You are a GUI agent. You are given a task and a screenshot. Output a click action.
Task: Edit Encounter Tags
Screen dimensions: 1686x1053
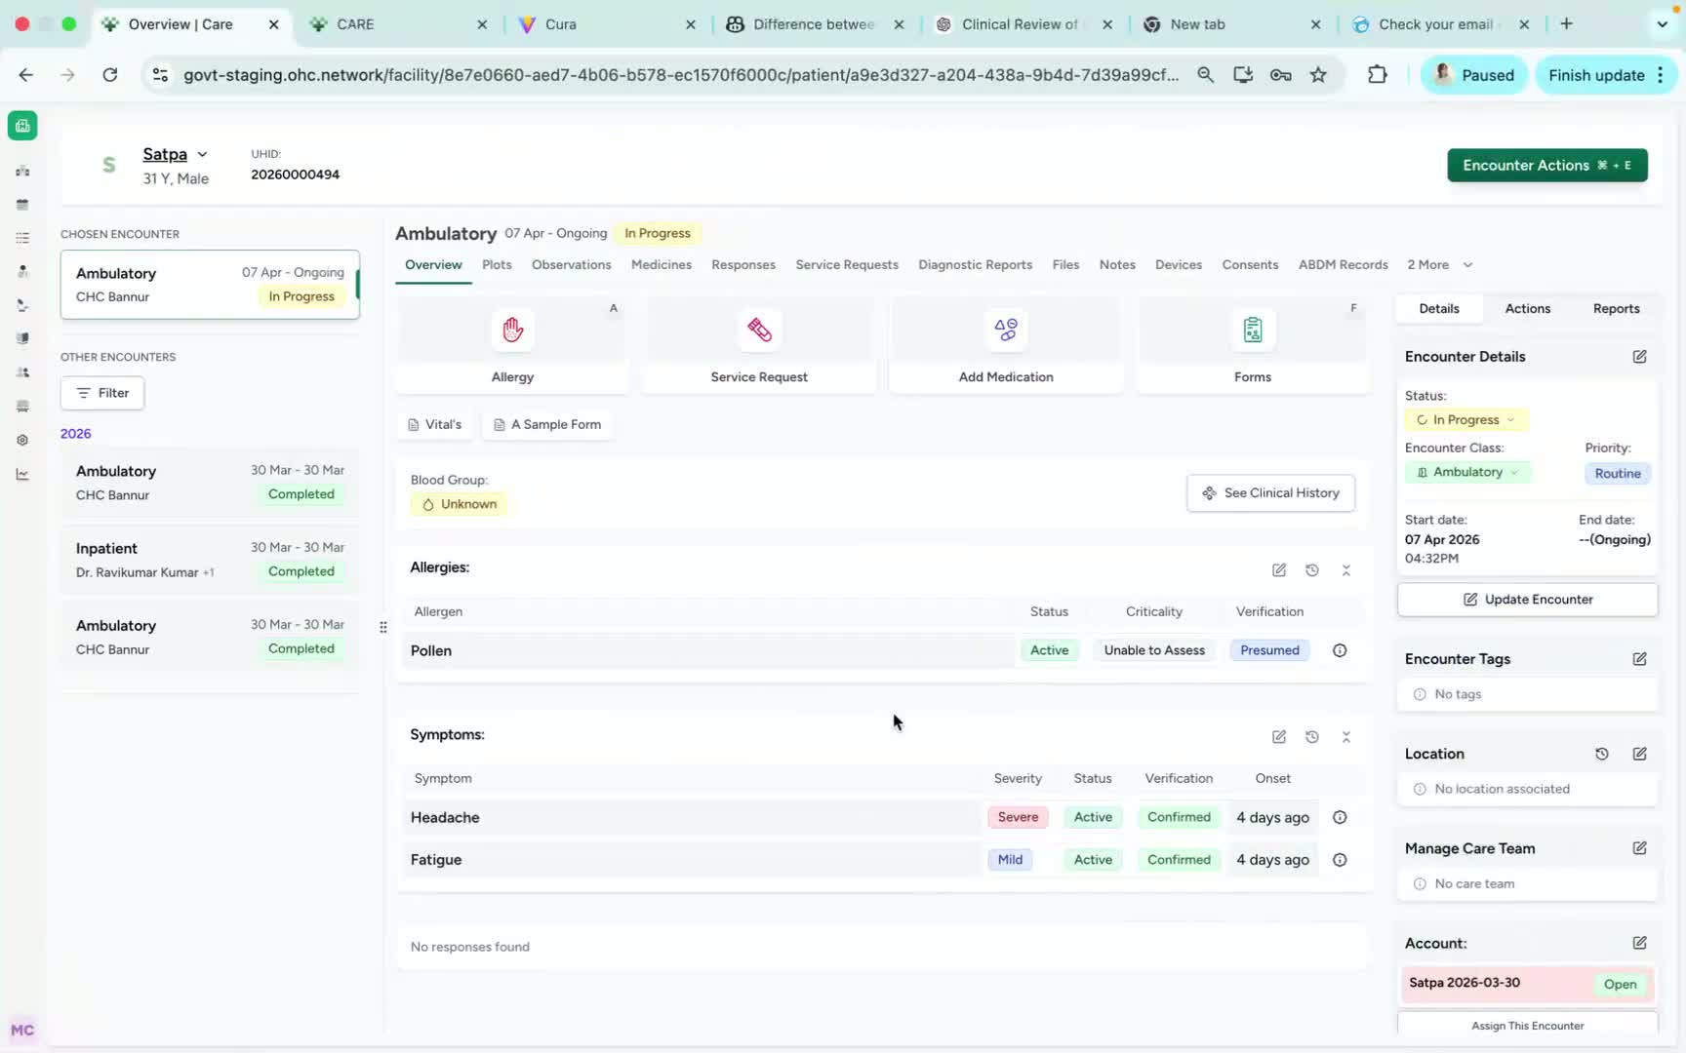pos(1640,659)
